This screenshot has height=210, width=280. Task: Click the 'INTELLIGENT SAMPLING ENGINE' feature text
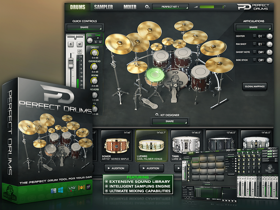click(x=140, y=187)
